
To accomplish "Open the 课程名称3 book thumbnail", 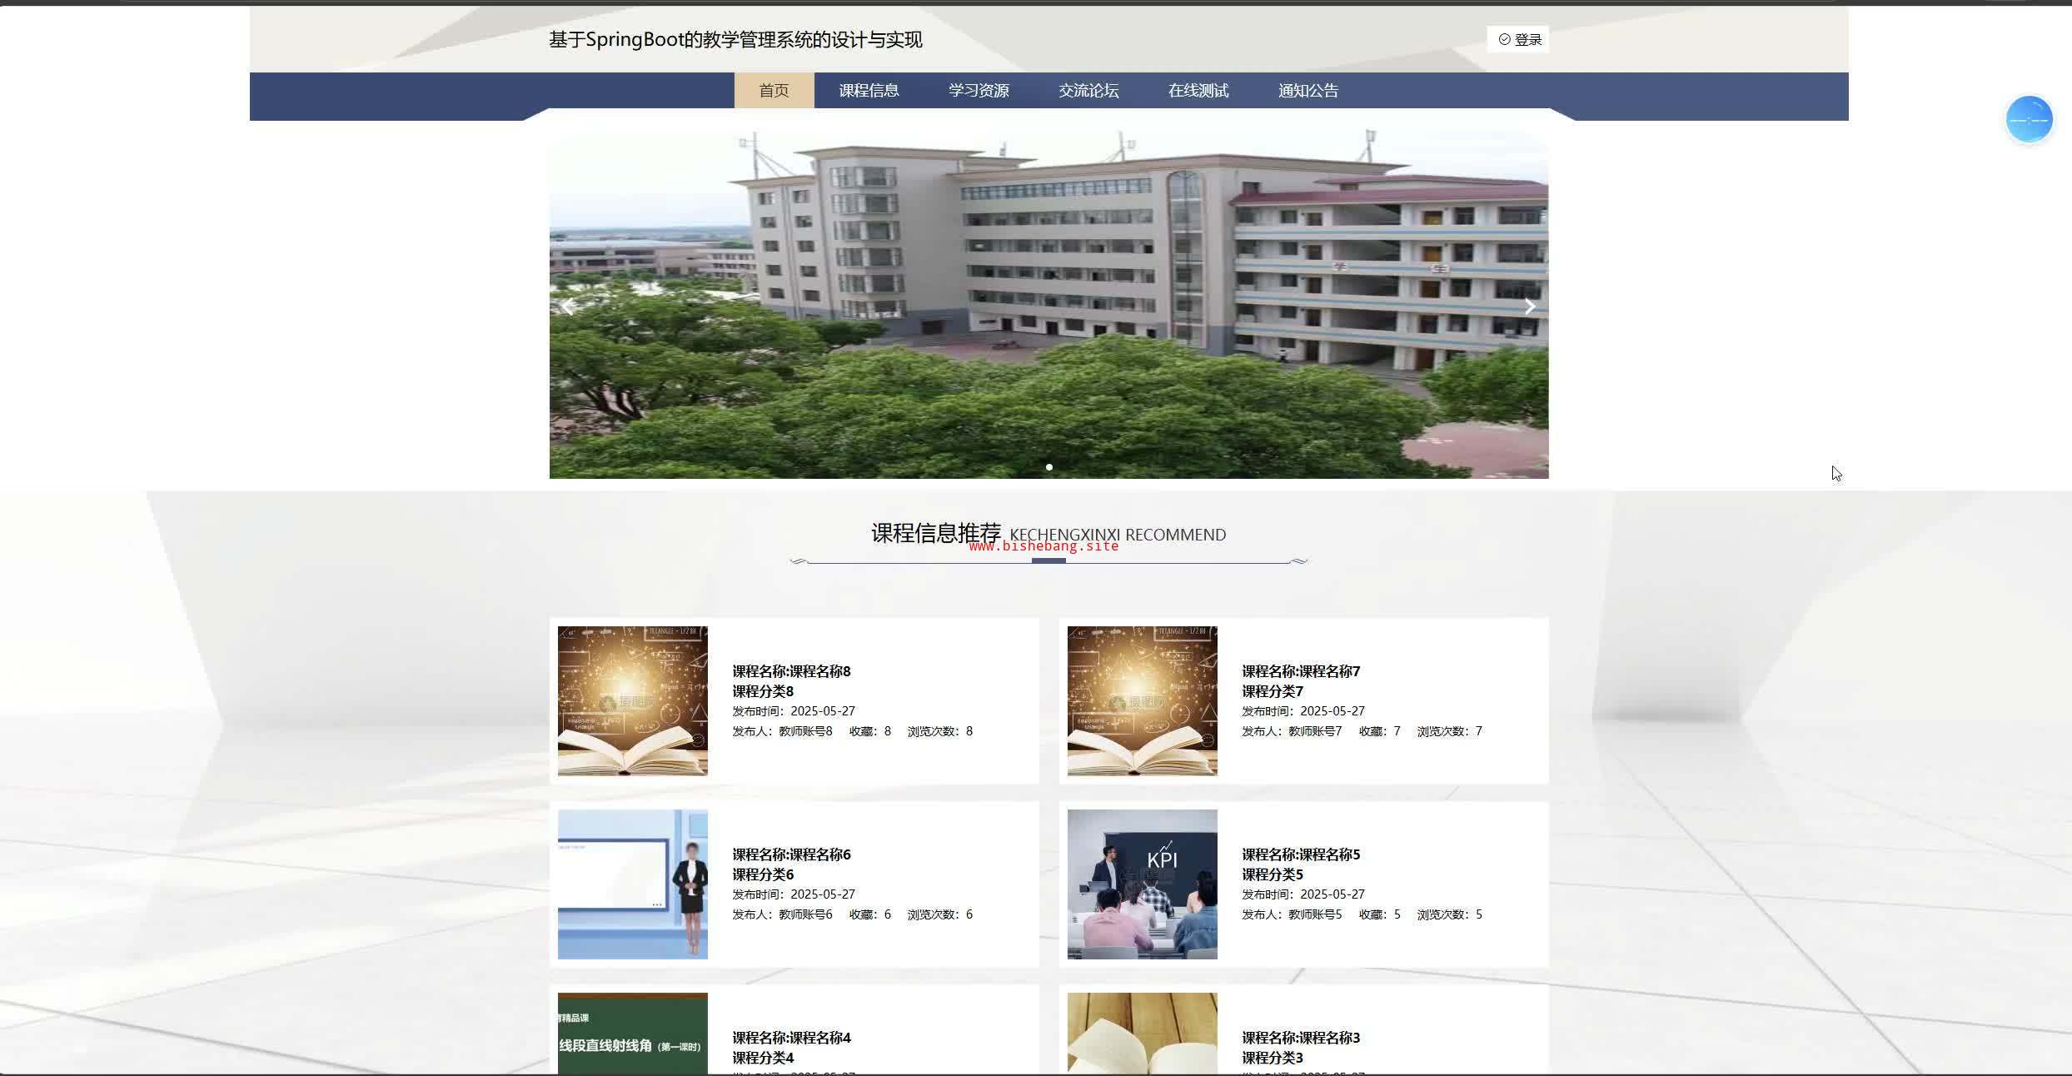I will [x=1142, y=1033].
